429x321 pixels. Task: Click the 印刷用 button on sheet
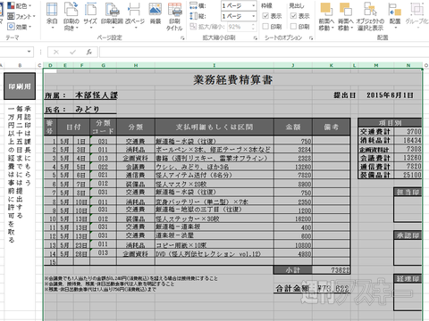20,86
